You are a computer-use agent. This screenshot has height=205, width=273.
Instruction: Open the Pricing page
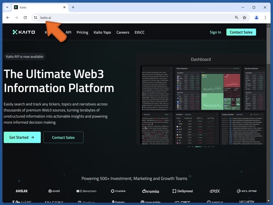point(82,32)
